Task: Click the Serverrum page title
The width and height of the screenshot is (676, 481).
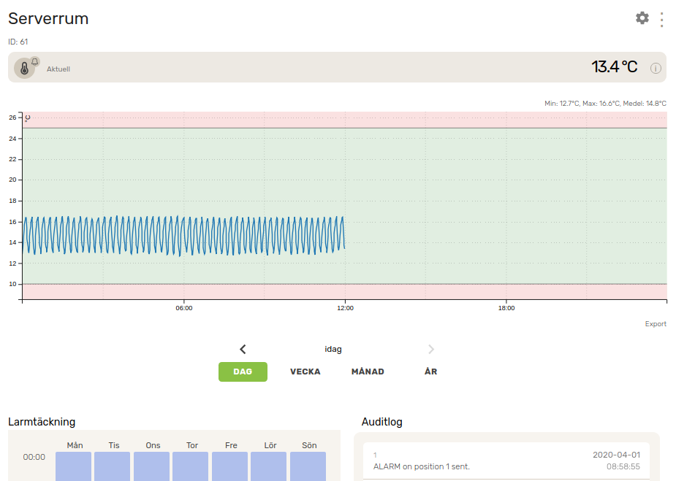Action: point(48,18)
